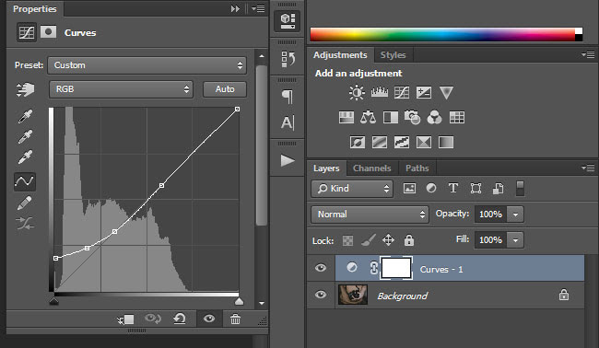Screen dimensions: 599x348
Task: Open the Properties panel flyout menu
Action: click(258, 8)
